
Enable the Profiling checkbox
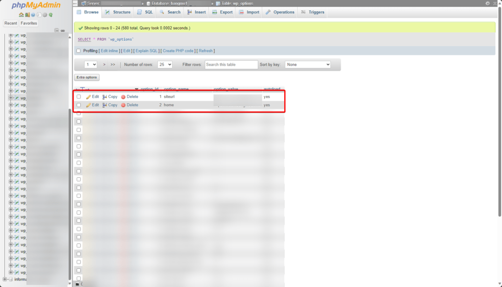[78, 51]
